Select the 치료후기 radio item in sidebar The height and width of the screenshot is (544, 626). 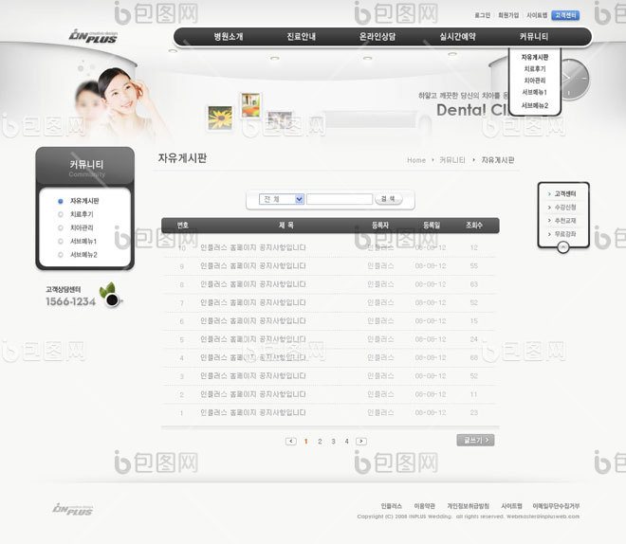[x=61, y=214]
